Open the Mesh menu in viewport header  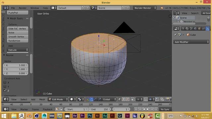pos(42,99)
